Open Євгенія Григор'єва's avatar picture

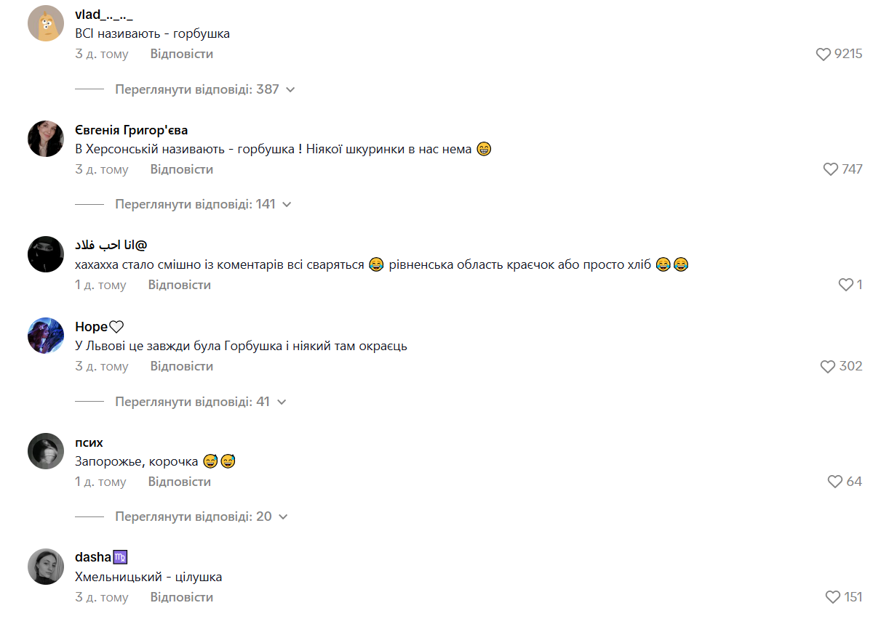pos(46,139)
